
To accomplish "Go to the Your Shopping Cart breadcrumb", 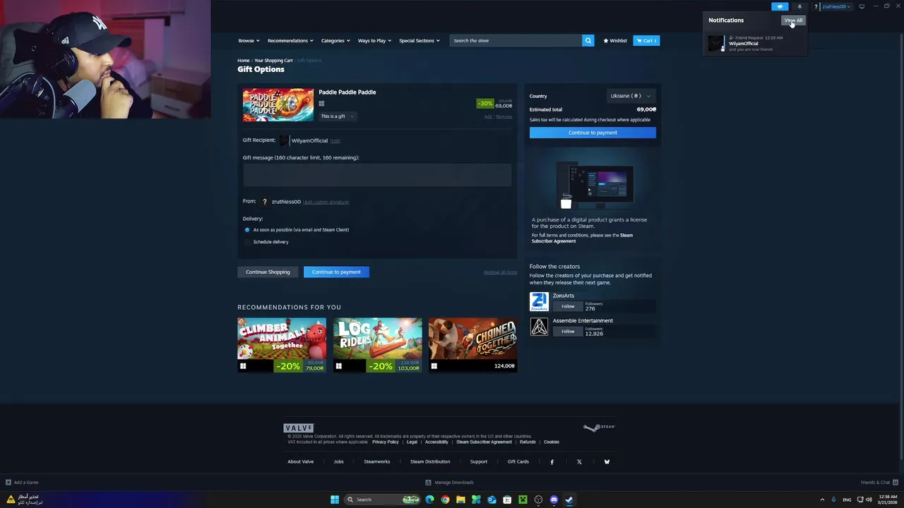I will pyautogui.click(x=273, y=61).
